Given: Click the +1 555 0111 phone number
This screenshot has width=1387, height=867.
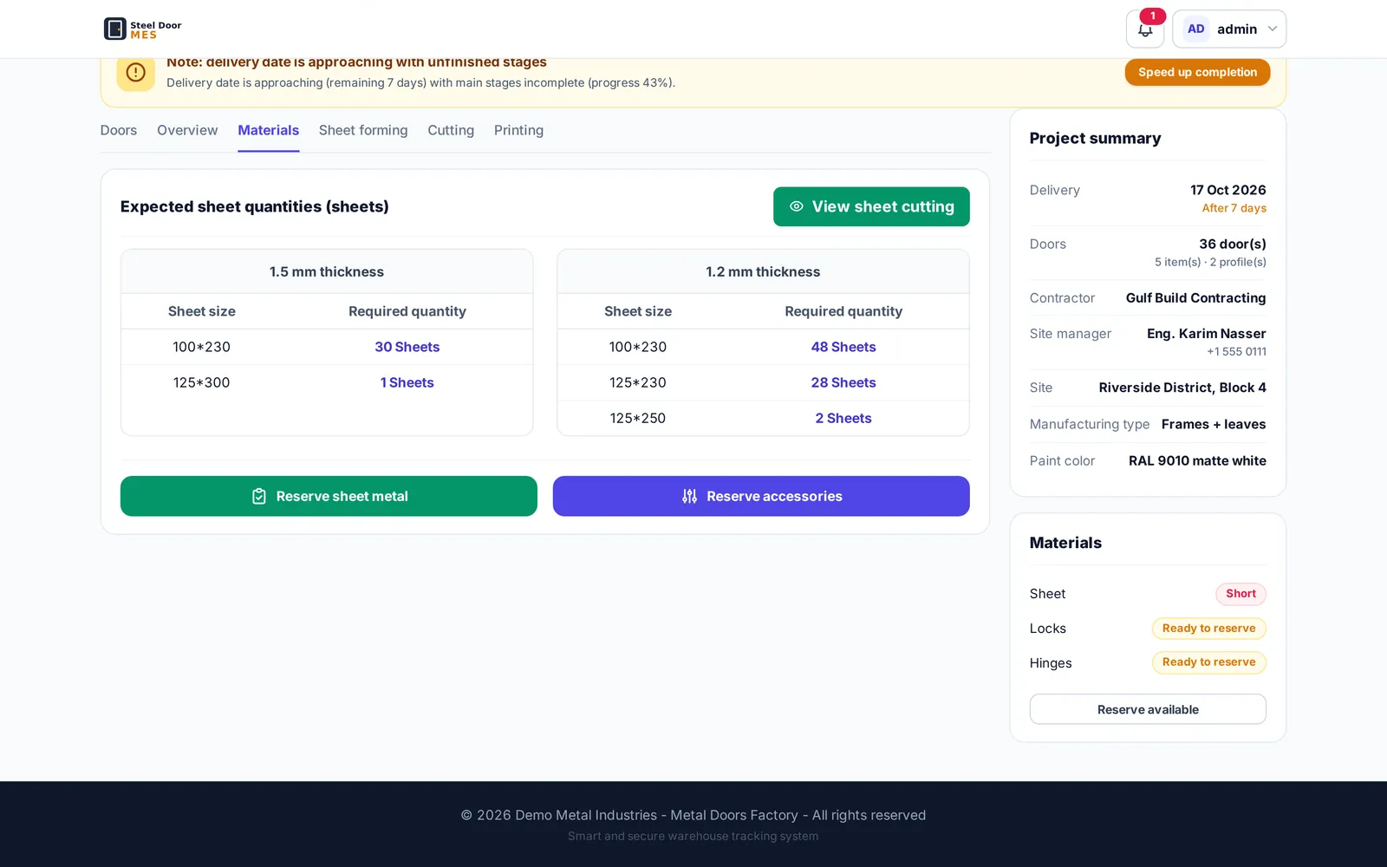Looking at the screenshot, I should pyautogui.click(x=1236, y=351).
